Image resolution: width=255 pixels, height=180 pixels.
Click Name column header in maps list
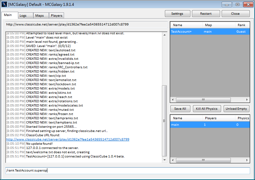pos(186,118)
